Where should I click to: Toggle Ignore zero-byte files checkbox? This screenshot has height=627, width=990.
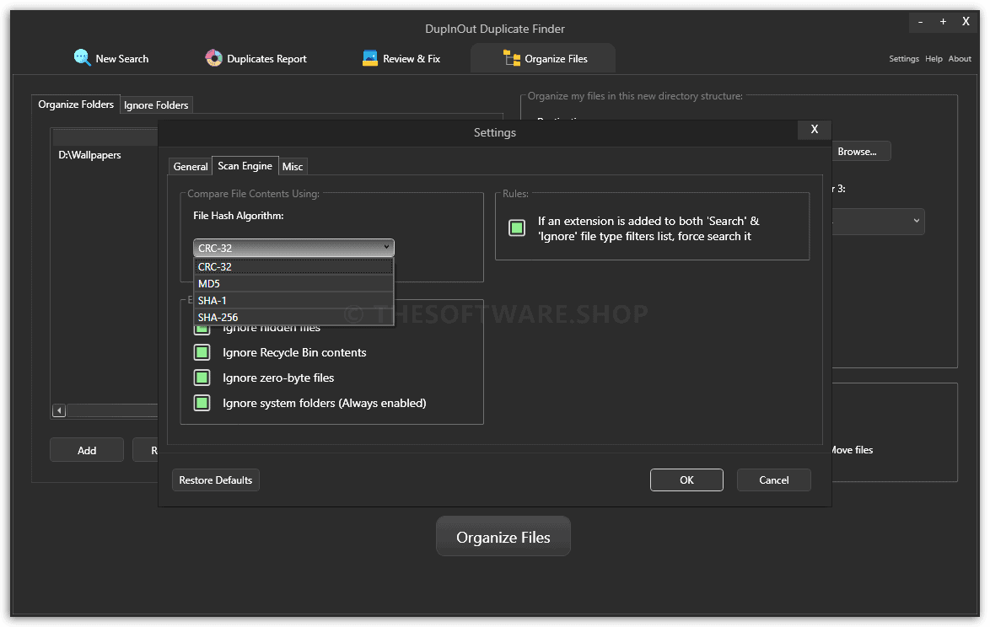point(202,378)
